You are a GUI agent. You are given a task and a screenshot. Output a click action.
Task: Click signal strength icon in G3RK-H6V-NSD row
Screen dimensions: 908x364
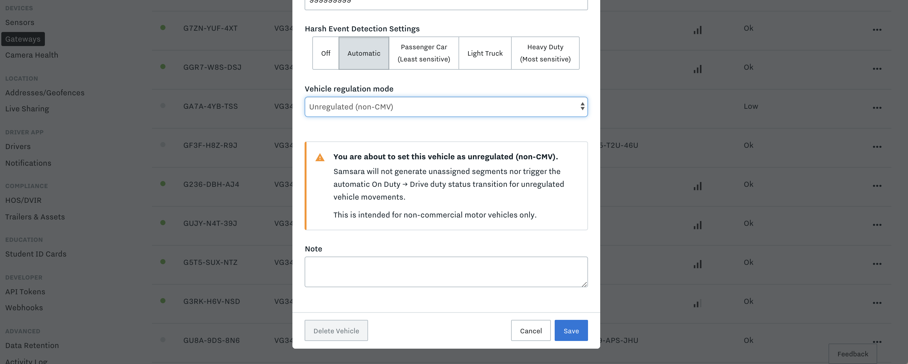(698, 304)
